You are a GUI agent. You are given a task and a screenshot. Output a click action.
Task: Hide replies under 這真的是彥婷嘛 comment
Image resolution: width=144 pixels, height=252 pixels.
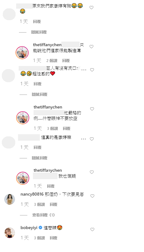click(39, 158)
